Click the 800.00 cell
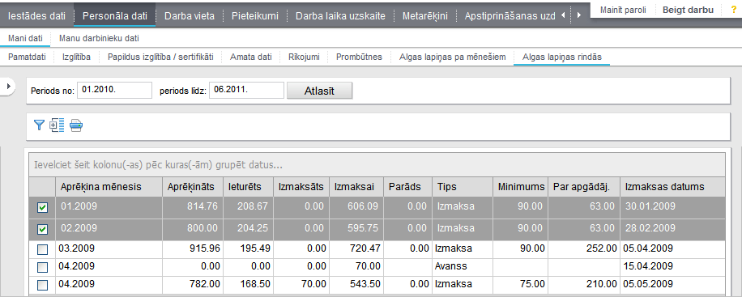 click(x=193, y=228)
